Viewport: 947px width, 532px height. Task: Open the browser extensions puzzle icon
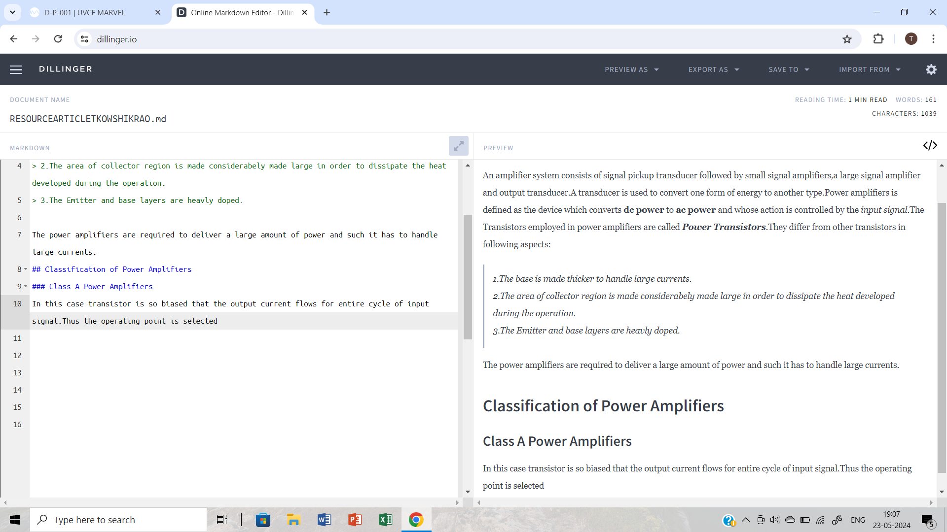878,39
